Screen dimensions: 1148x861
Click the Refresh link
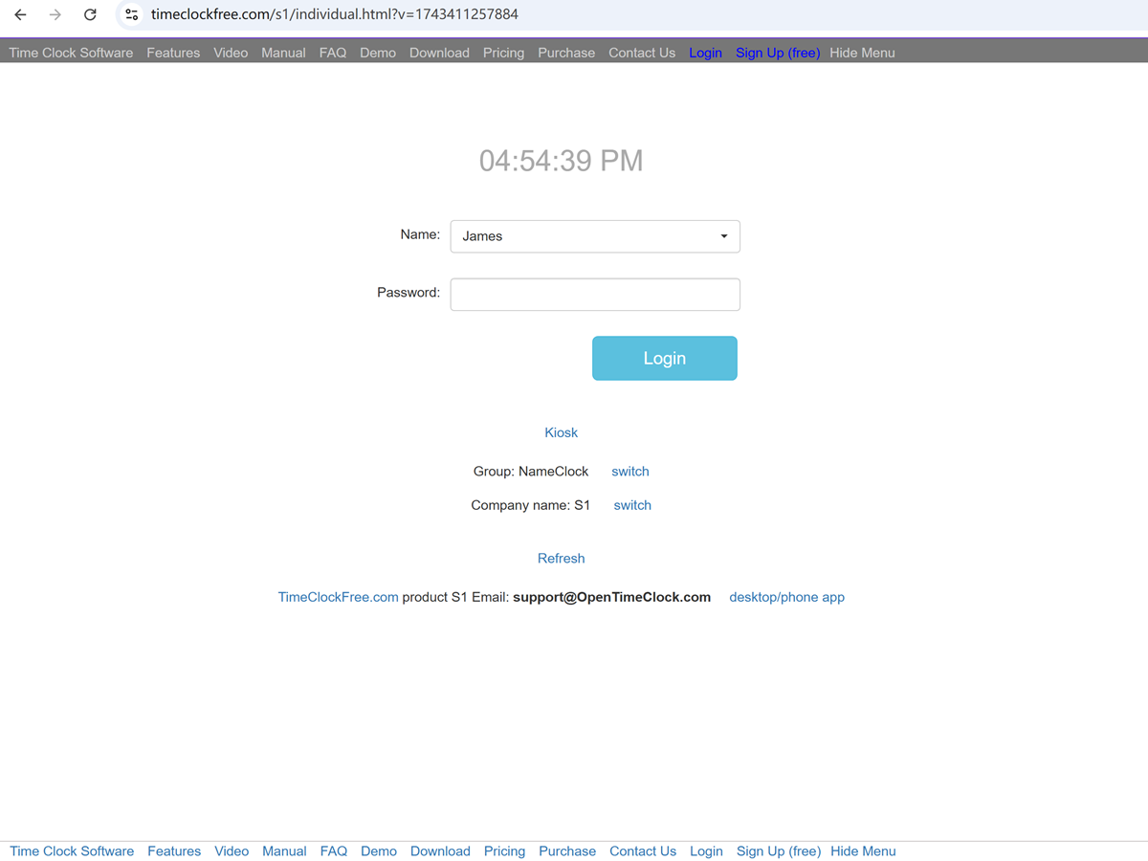pyautogui.click(x=562, y=559)
